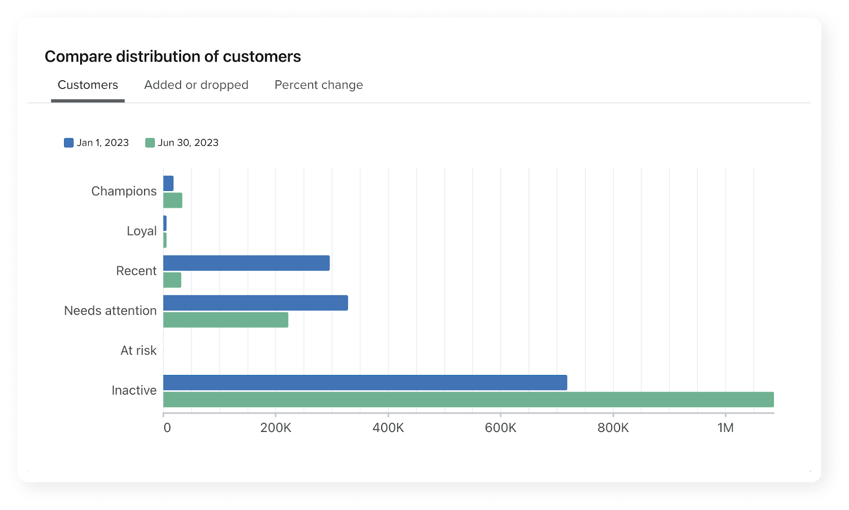Click the Jun 30, 2023 legend label
This screenshot has height=510, width=849.
188,143
